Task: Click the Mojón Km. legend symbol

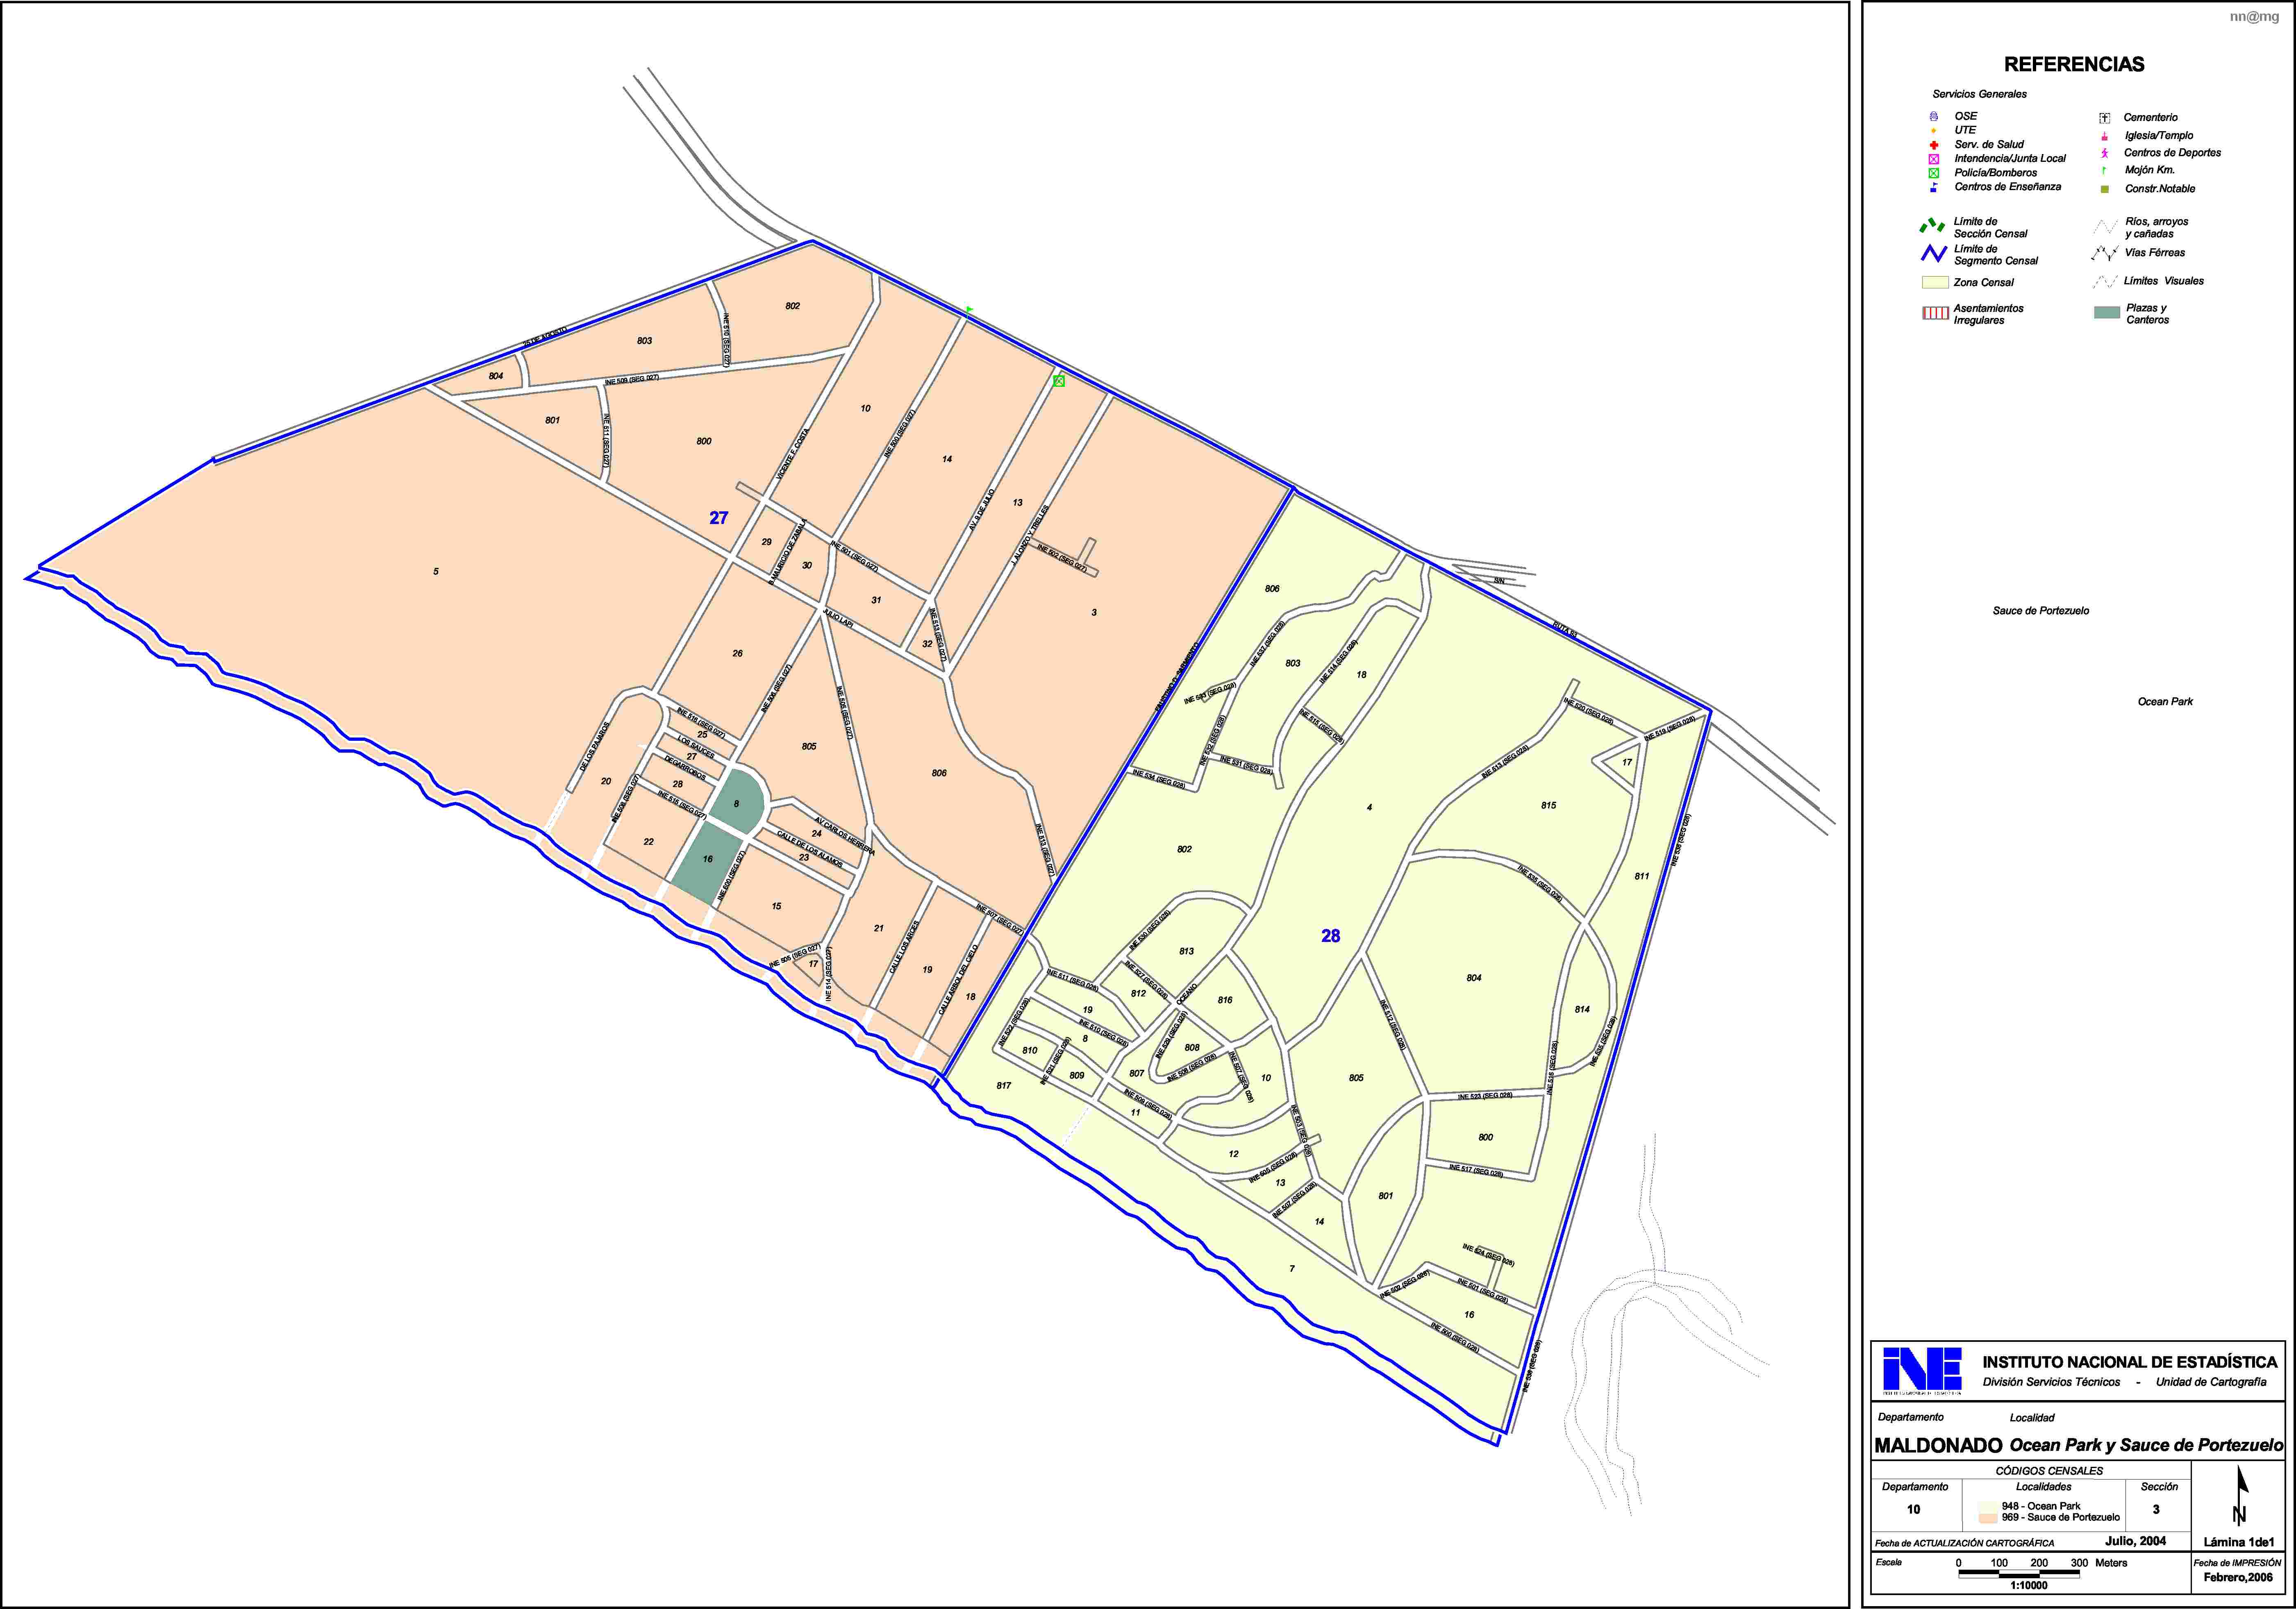Action: pyautogui.click(x=2104, y=170)
